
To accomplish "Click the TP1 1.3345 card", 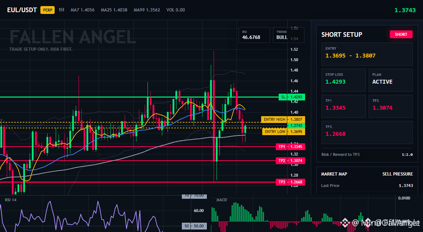I will pyautogui.click(x=343, y=106).
